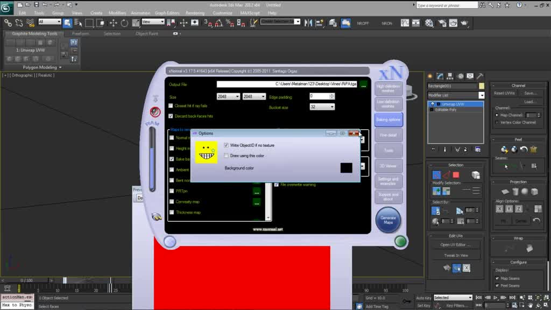The image size is (551, 310).
Task: Click the Unlink Selection icon
Action: click(x=19, y=23)
